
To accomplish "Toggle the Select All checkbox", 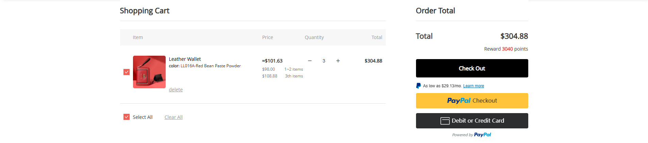I will pyautogui.click(x=127, y=117).
